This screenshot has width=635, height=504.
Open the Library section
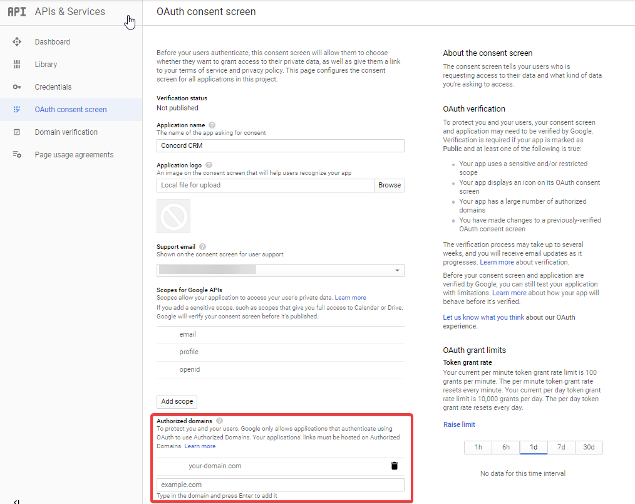click(45, 64)
